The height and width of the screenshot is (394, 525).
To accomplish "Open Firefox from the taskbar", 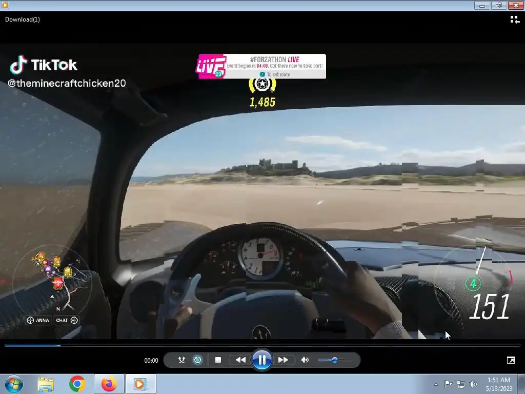I will 109,384.
